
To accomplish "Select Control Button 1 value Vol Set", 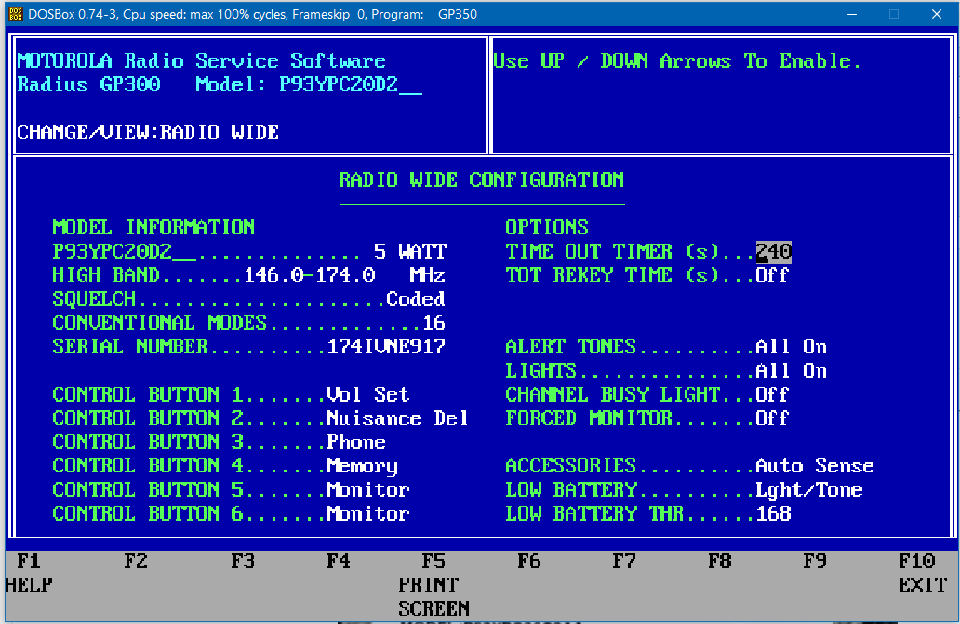I will point(368,394).
